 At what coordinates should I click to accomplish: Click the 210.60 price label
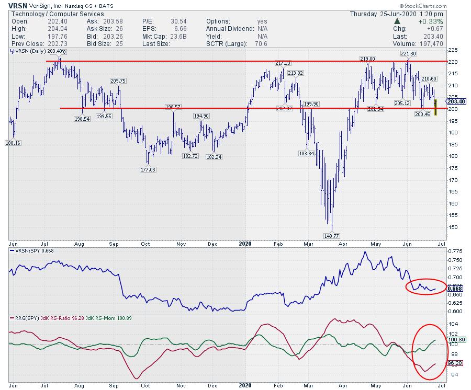pyautogui.click(x=429, y=78)
